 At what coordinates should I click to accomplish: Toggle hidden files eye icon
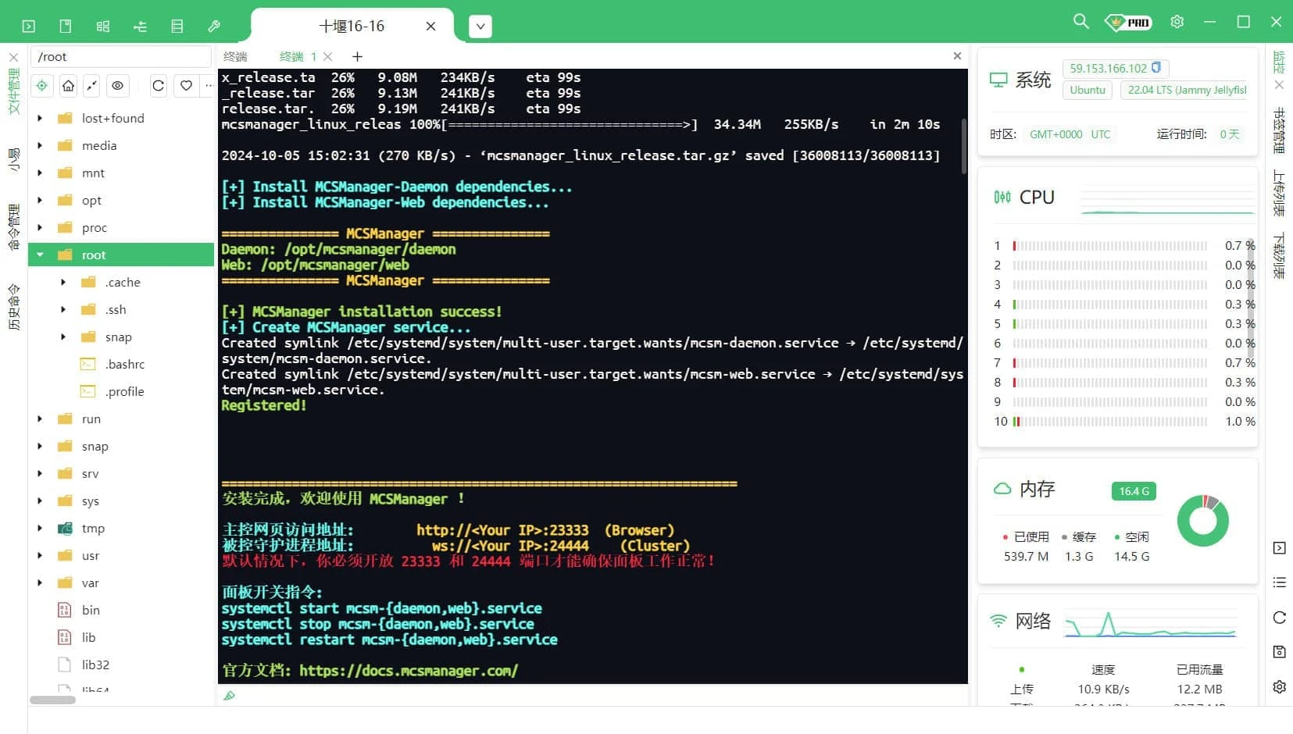tap(117, 85)
